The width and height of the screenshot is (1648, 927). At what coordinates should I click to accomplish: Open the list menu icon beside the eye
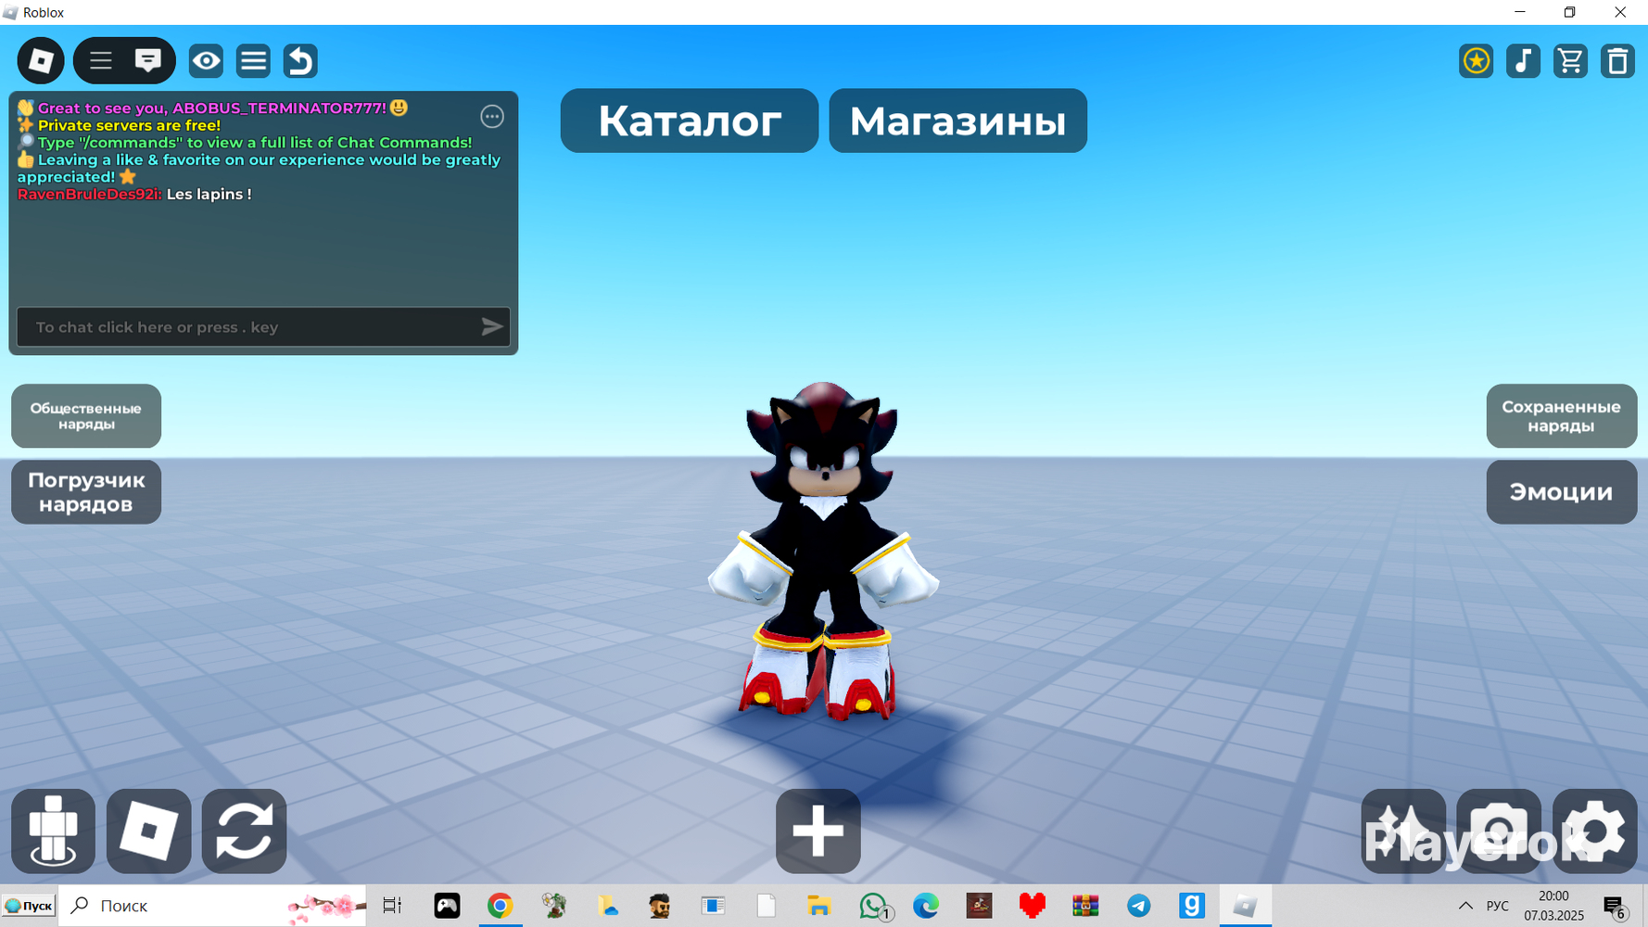coord(253,61)
